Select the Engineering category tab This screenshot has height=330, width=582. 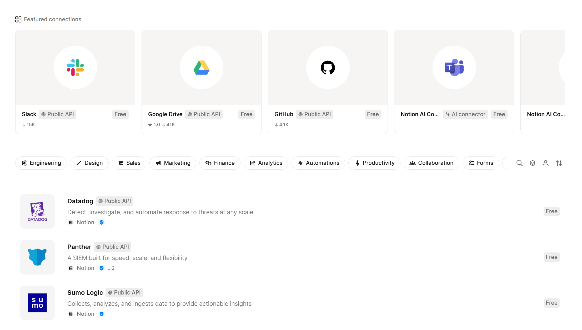coord(41,163)
